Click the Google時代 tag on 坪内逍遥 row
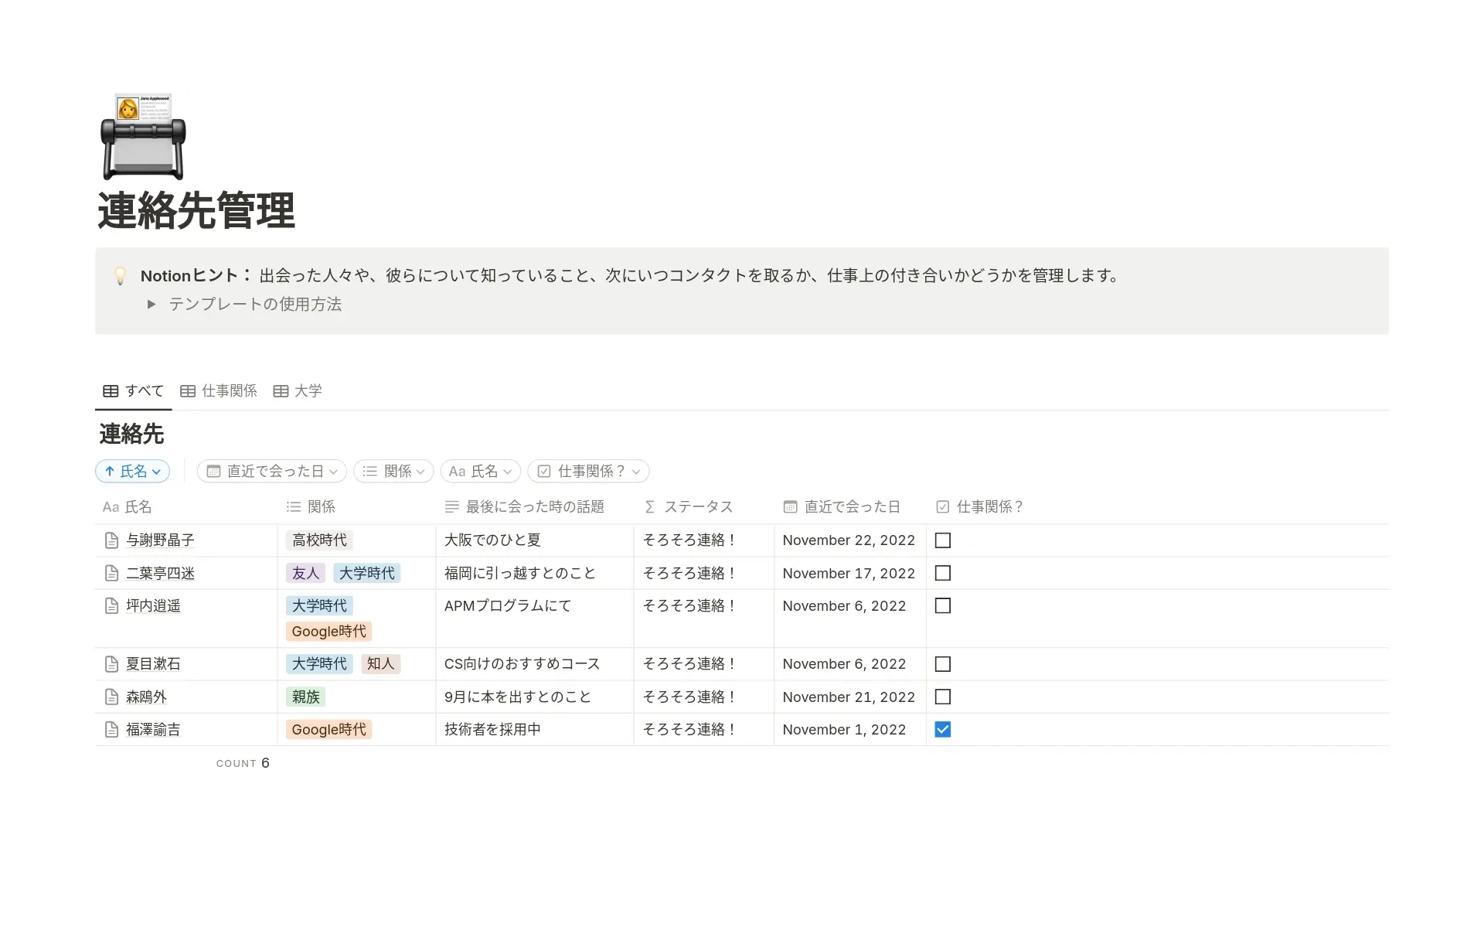 [328, 631]
